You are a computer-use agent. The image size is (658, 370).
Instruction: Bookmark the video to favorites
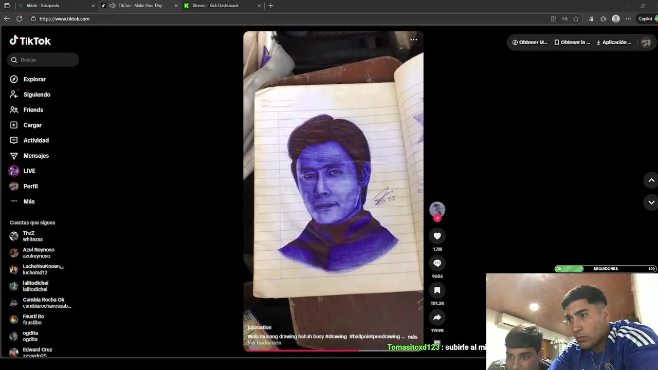tap(437, 290)
